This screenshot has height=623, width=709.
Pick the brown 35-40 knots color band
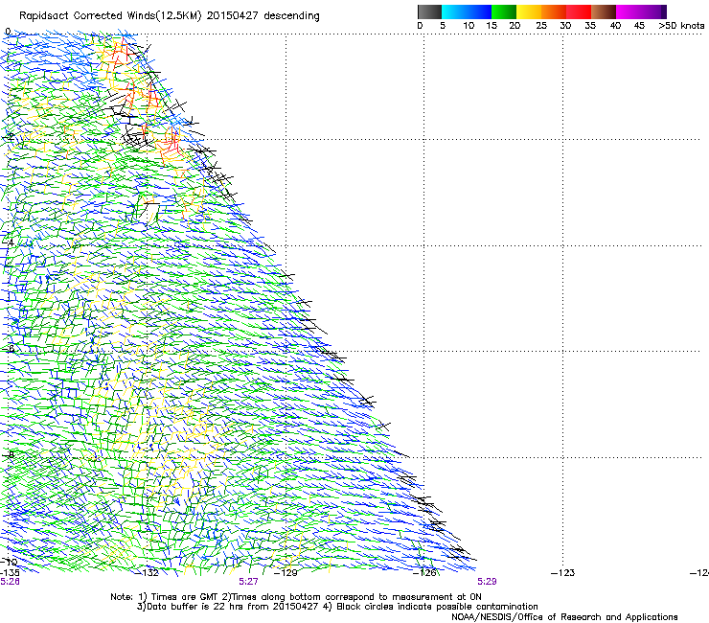click(x=604, y=12)
